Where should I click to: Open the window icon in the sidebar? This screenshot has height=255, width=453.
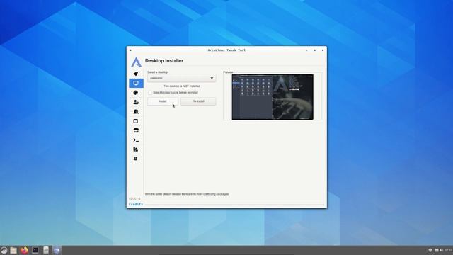click(136, 121)
